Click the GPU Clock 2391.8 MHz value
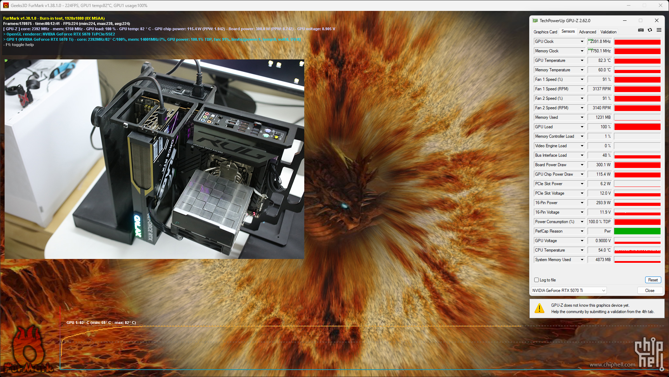Image resolution: width=669 pixels, height=377 pixels. (600, 41)
